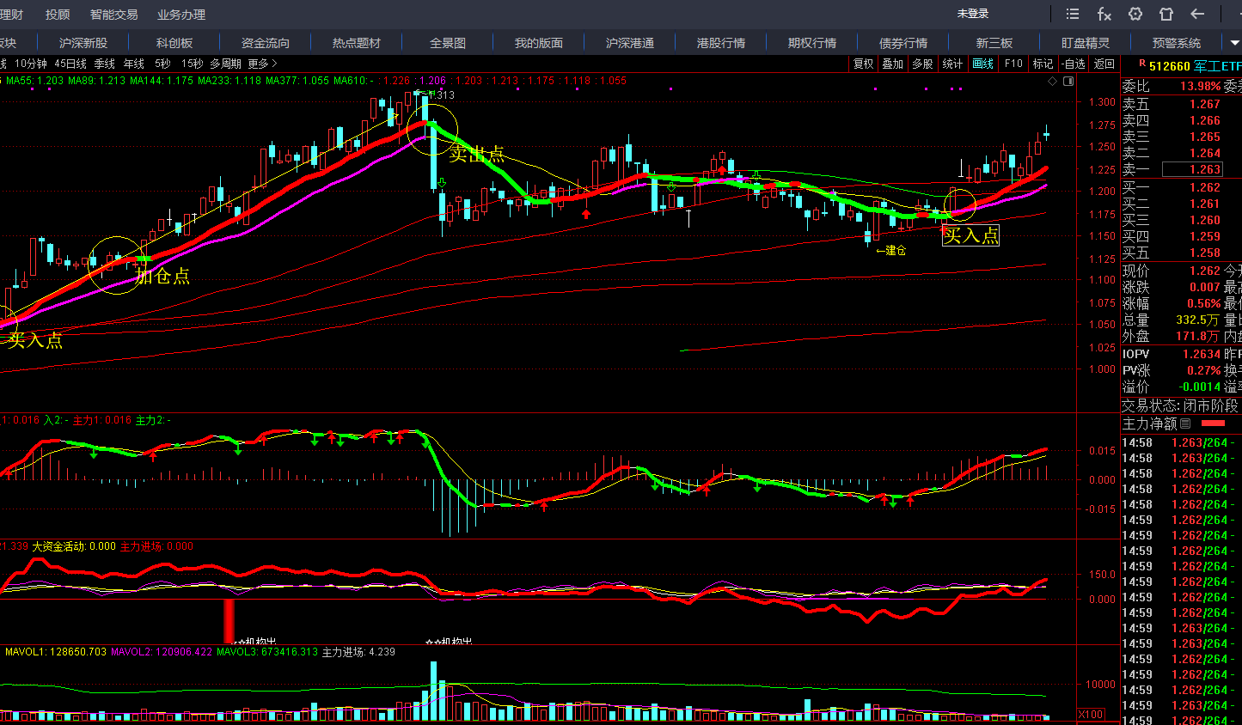Click the 溢价 -0.0014 value
The width and height of the screenshot is (1242, 725).
pyautogui.click(x=1200, y=387)
